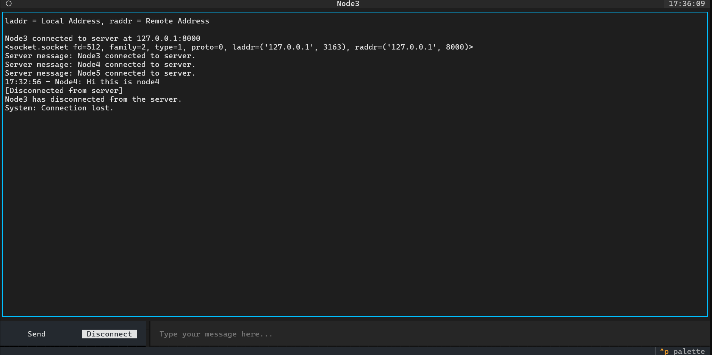Click the Node3 header title

point(348,4)
